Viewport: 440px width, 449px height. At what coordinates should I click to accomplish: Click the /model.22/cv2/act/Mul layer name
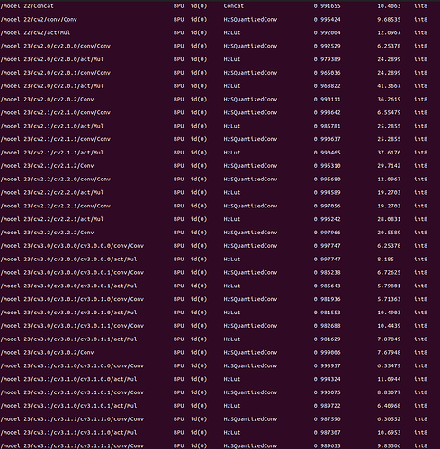(35, 32)
